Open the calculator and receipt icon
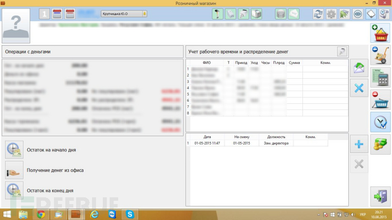392x220 pixels. [380, 77]
